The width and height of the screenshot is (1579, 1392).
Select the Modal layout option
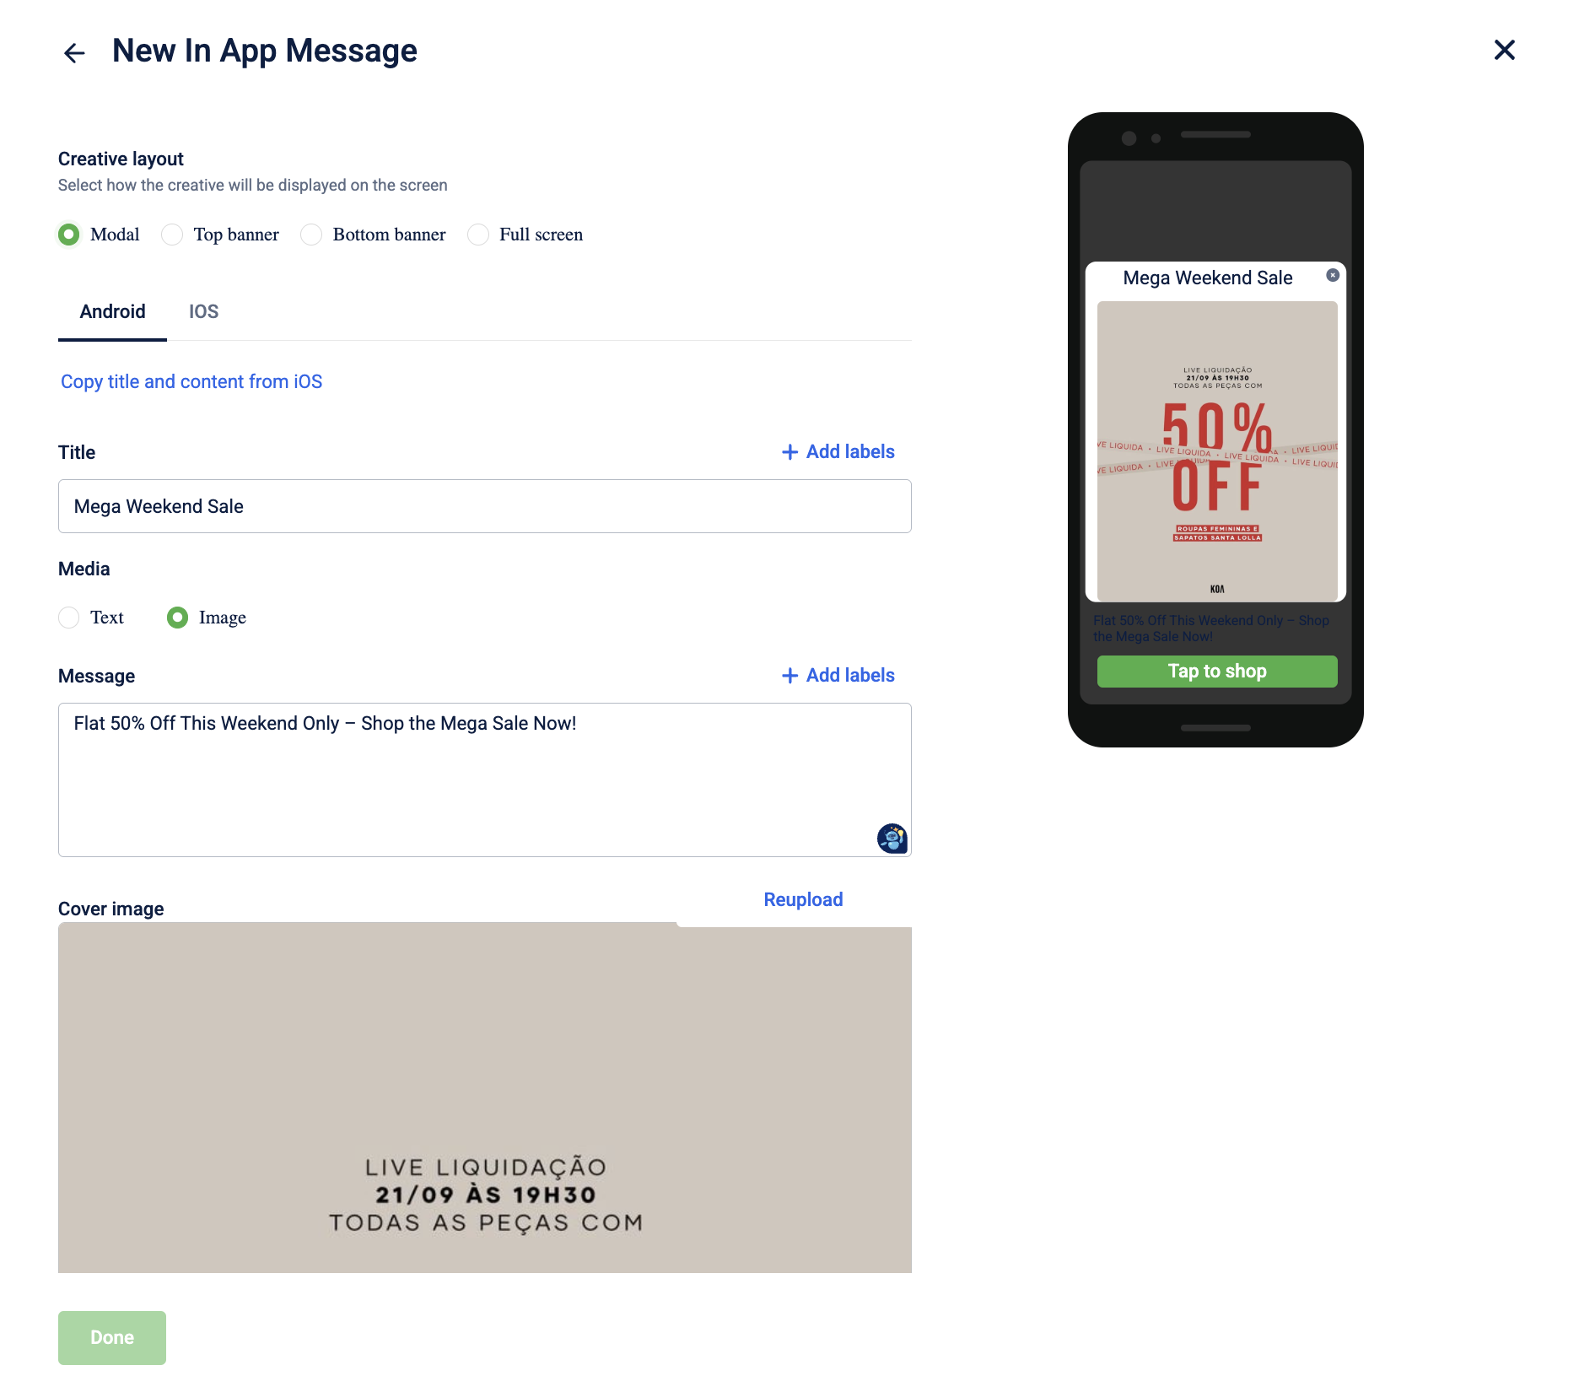point(69,235)
